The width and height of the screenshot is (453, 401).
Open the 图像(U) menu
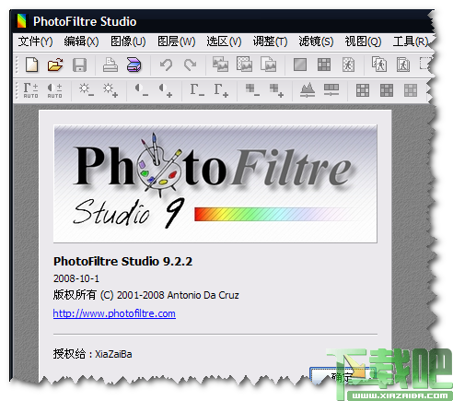[x=128, y=41]
